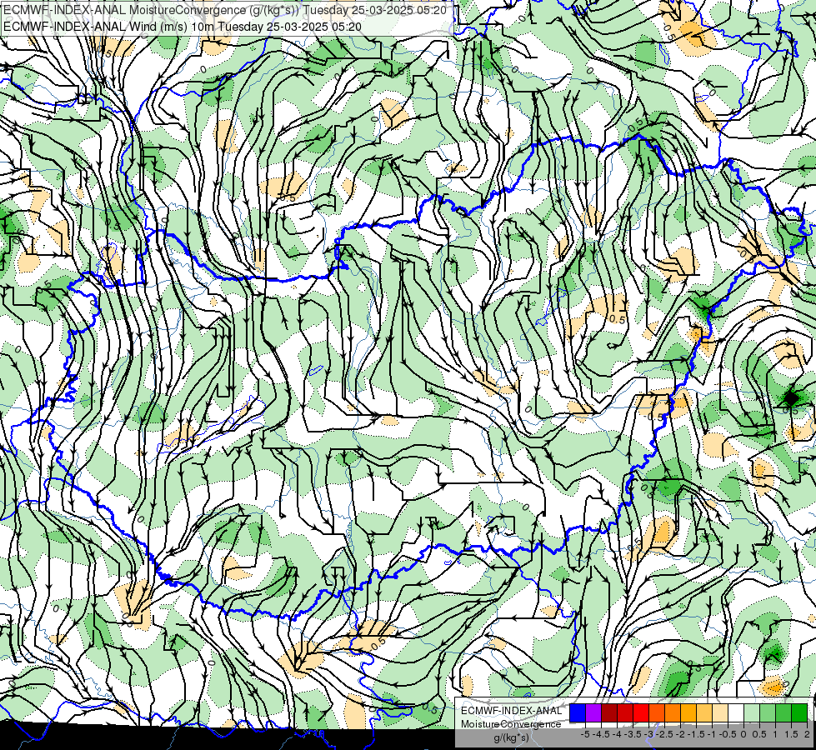The height and width of the screenshot is (750, 816).
Task: Click the -3.5 tick label on legend scale
Action: 633,734
